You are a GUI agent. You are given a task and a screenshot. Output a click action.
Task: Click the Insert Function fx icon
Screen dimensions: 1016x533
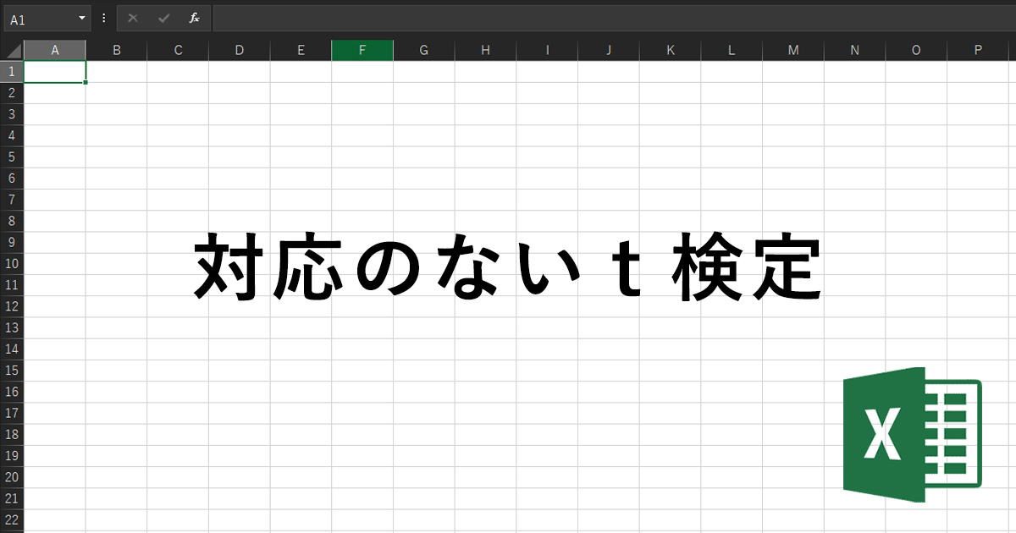pyautogui.click(x=194, y=18)
